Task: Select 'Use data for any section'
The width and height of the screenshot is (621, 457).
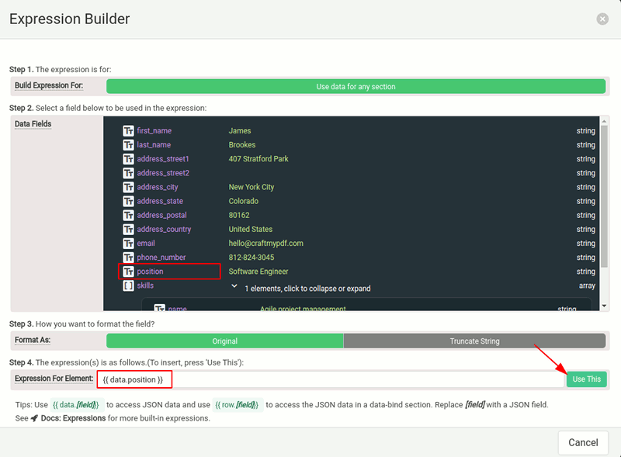Action: (357, 85)
